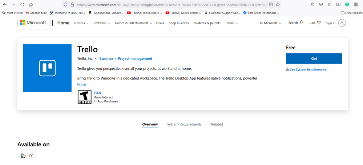Open the Geek's Lesson YouTube bookmark
Viewport: 363px width, 165px height.
[x=183, y=13]
